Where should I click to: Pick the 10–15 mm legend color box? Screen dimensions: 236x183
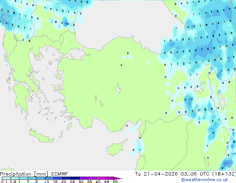pyautogui.click(x=49, y=178)
